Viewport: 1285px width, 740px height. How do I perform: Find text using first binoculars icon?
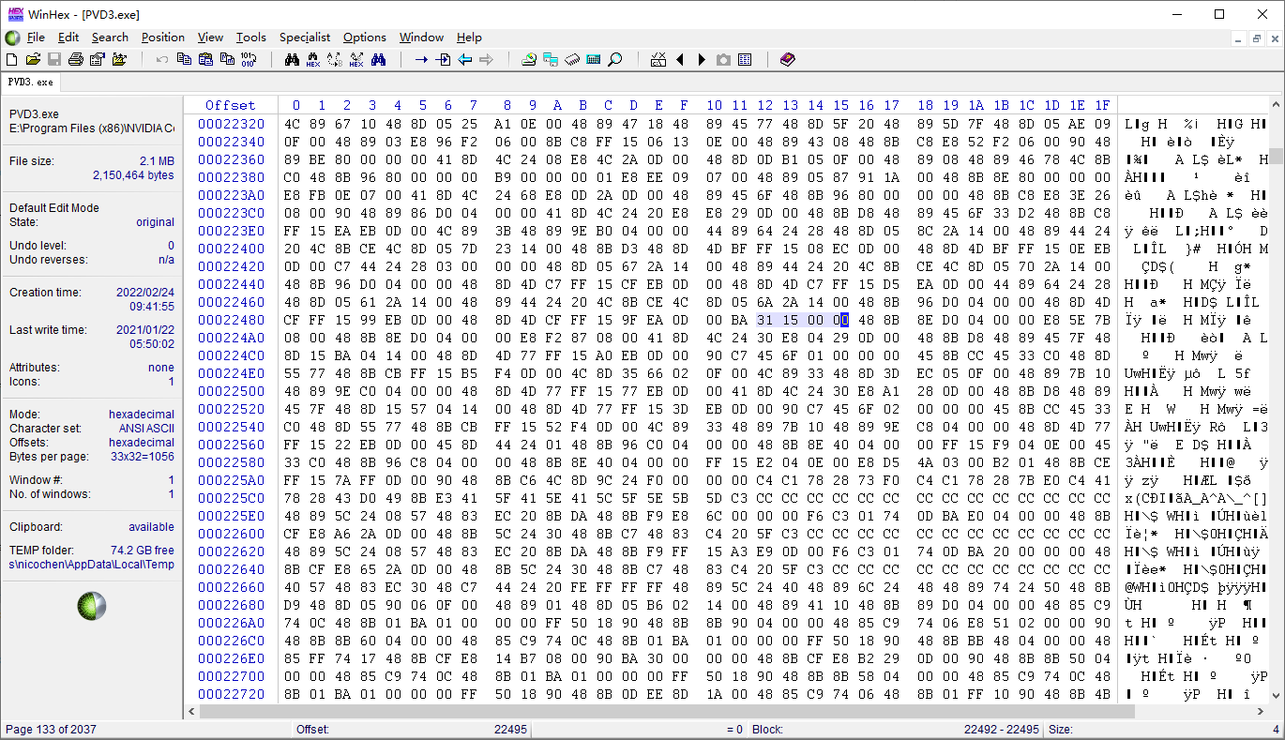(x=292, y=59)
